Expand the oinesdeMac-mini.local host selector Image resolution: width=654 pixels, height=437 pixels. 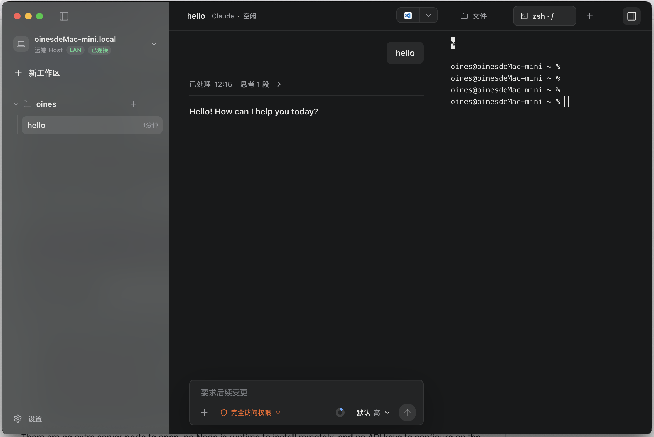154,44
